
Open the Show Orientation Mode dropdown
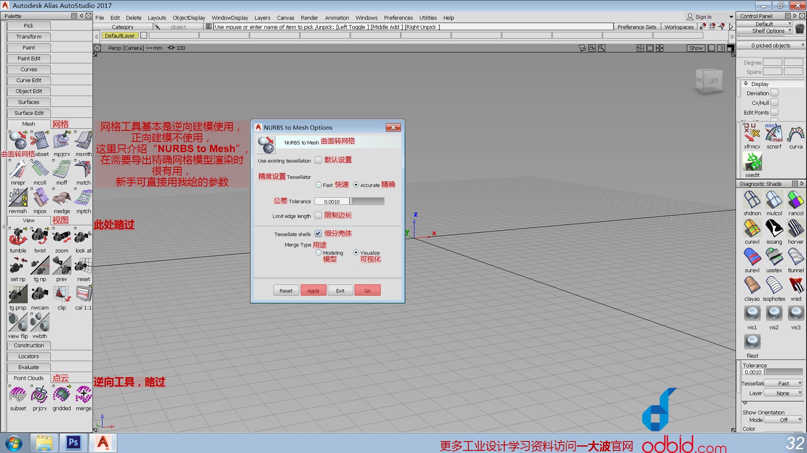(x=783, y=420)
